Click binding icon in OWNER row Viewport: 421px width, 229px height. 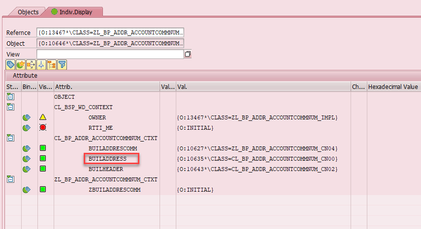(26, 117)
